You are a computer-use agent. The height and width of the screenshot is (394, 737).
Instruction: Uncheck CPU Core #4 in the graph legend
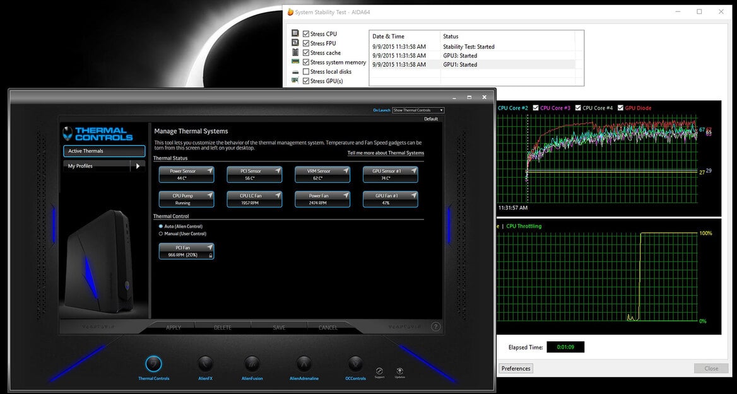click(578, 108)
